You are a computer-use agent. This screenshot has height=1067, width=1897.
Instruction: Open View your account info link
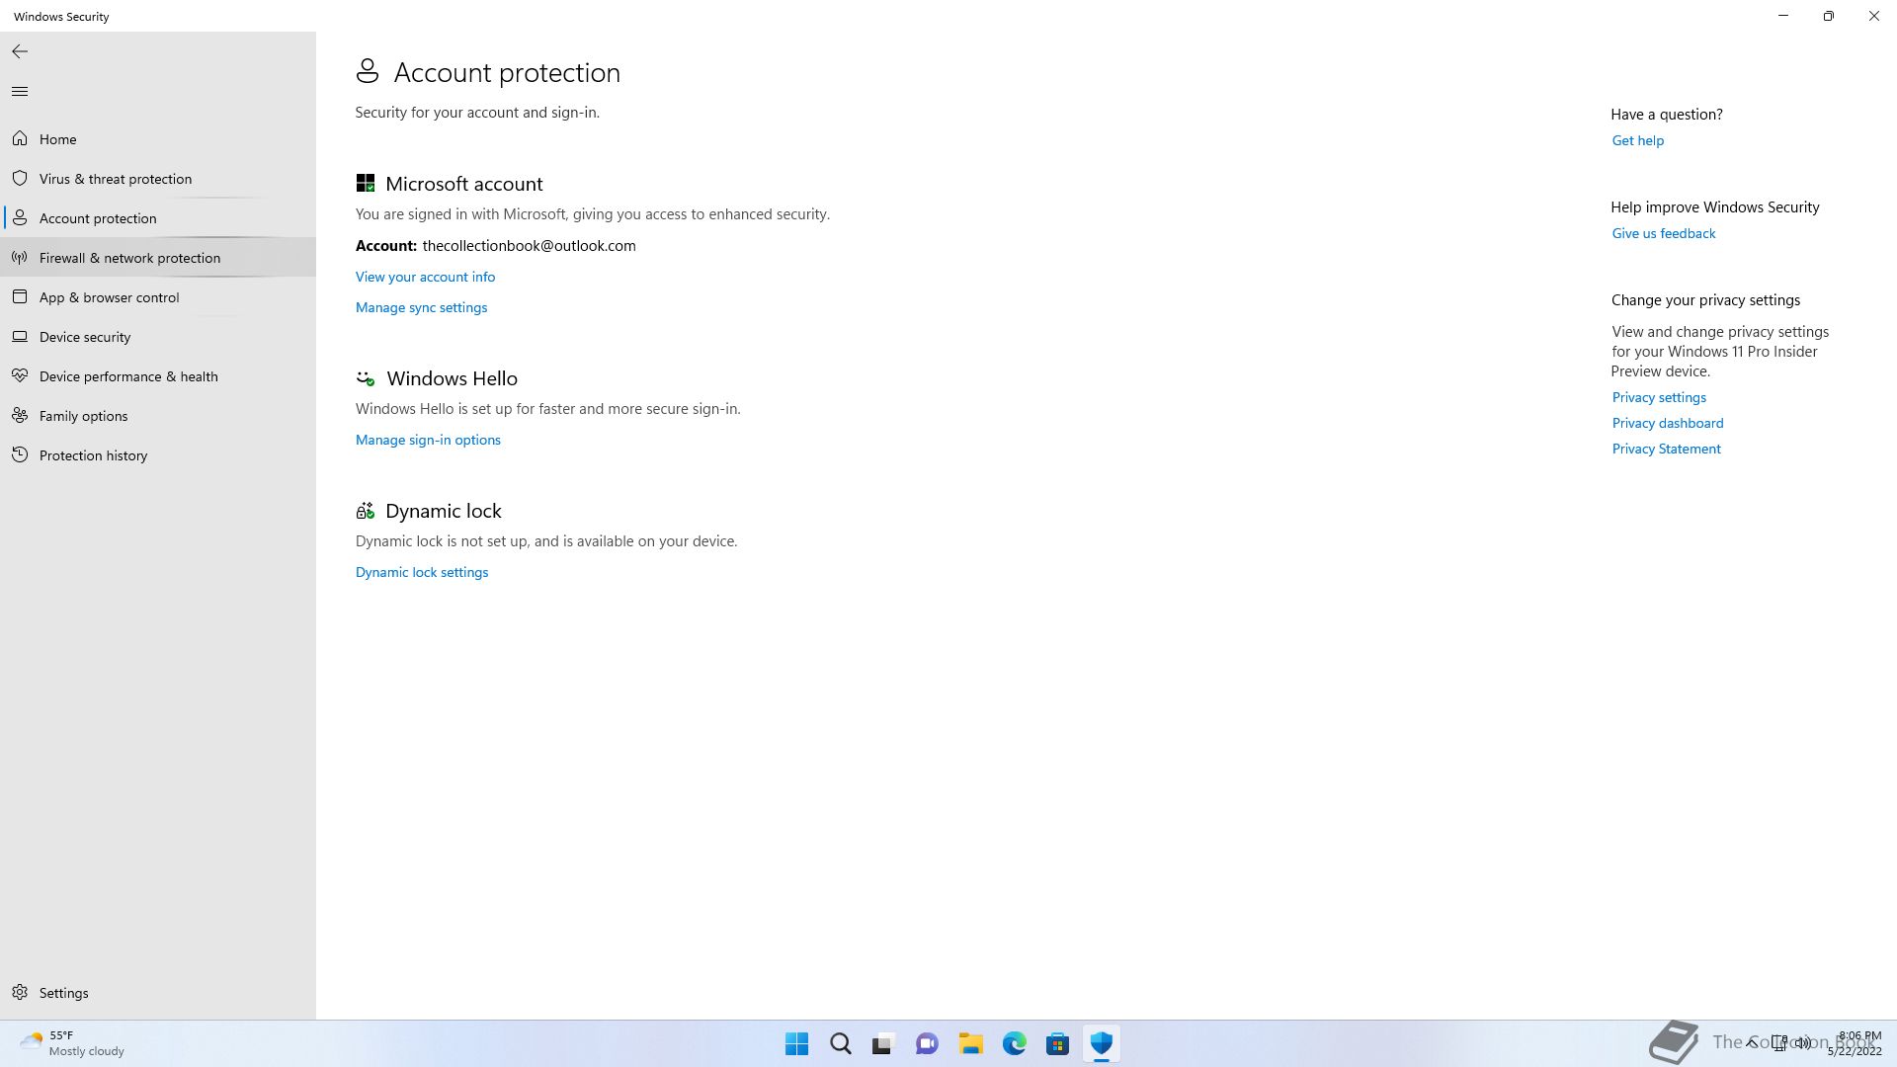coord(425,277)
